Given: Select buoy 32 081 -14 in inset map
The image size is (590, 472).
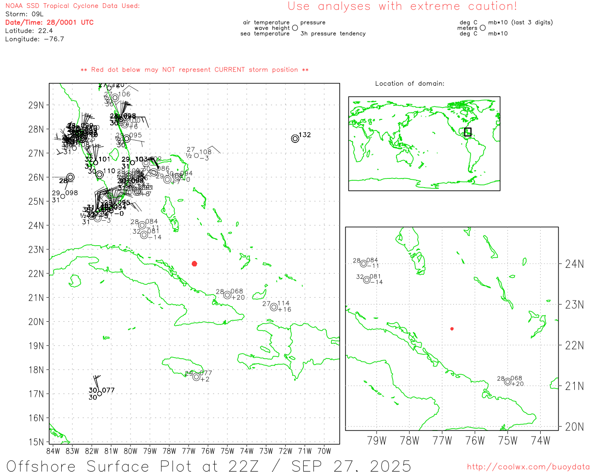Looking at the screenshot, I should [x=367, y=280].
